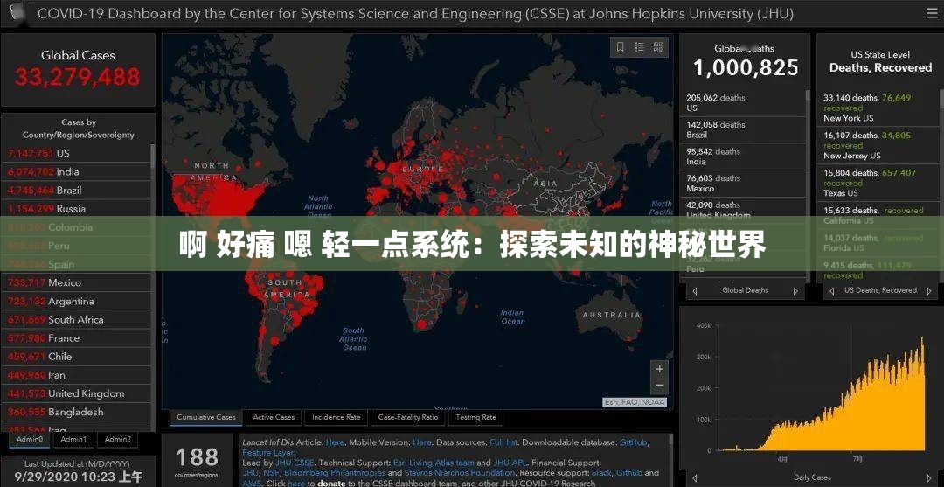
Task: Zoom out on the map
Action: click(659, 386)
